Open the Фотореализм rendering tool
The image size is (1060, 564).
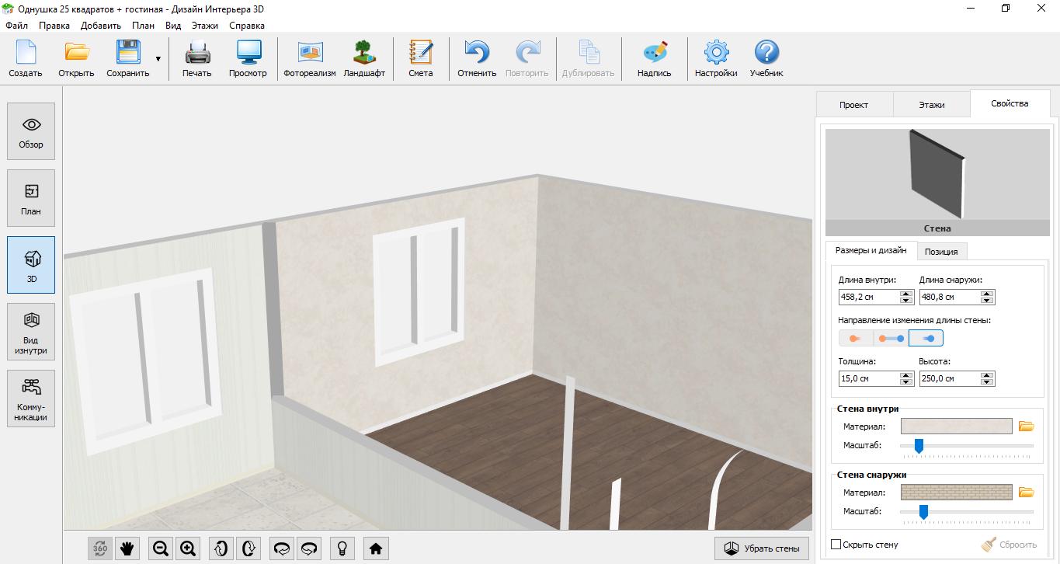tap(309, 59)
